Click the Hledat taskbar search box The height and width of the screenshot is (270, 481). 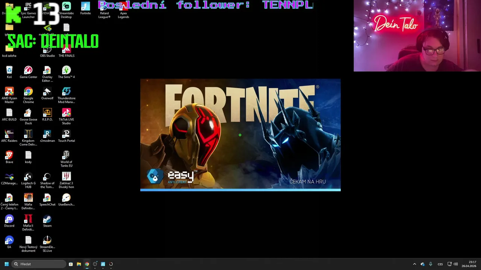click(x=39, y=264)
